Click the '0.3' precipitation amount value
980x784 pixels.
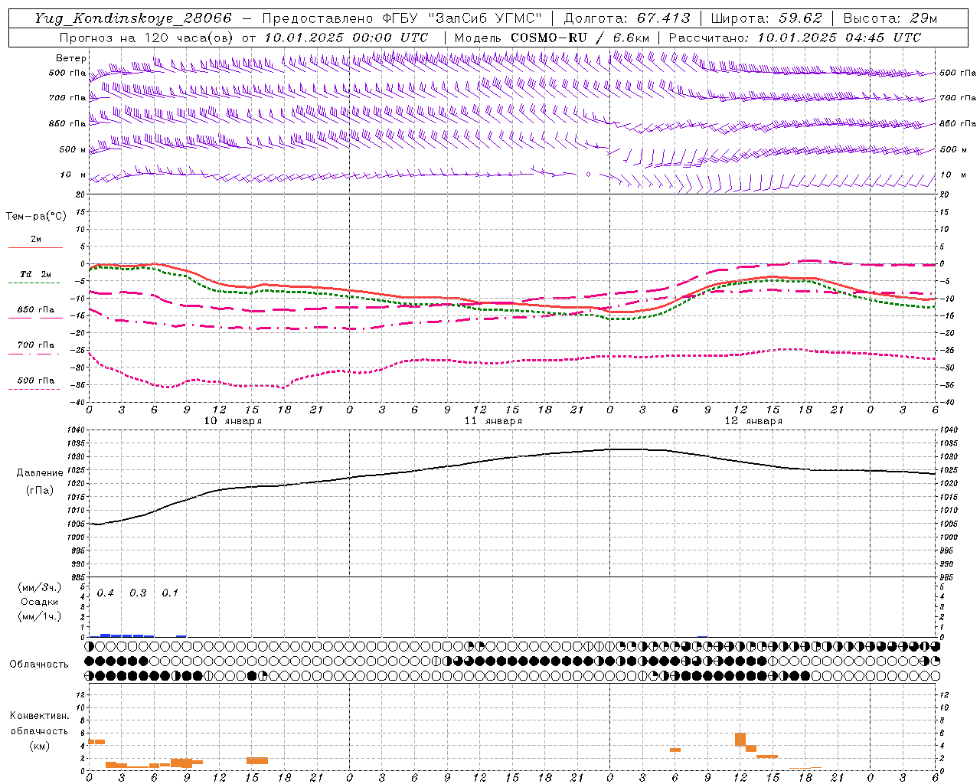(138, 593)
